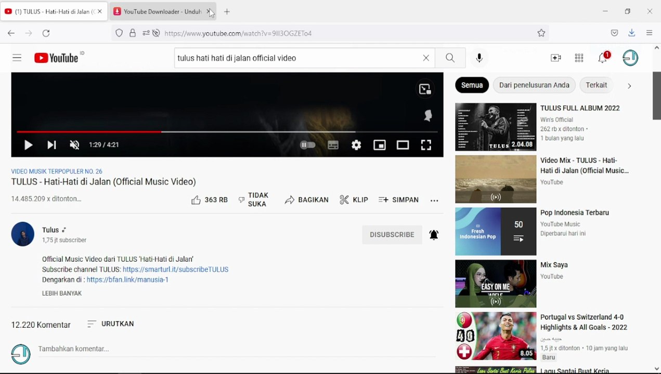Viewport: 661px width, 374px height.
Task: Click the search magnifier button
Action: coord(450,58)
